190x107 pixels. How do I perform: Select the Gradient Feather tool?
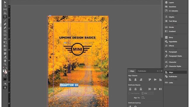[5, 50]
